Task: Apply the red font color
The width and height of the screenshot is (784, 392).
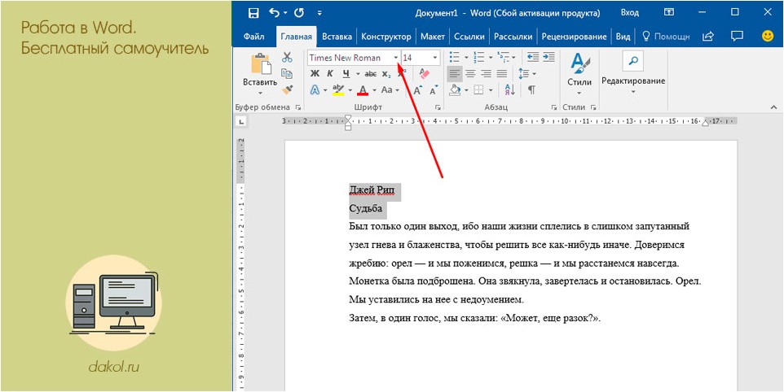Action: pos(363,90)
